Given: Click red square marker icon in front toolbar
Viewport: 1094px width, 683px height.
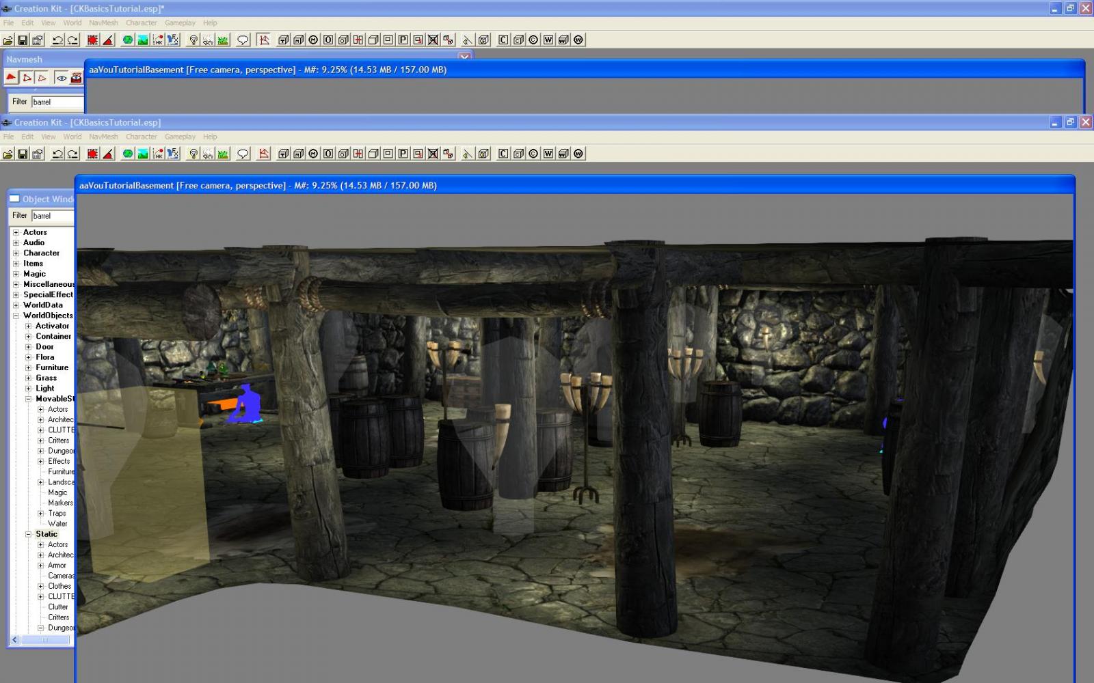Looking at the screenshot, I should tap(92, 154).
